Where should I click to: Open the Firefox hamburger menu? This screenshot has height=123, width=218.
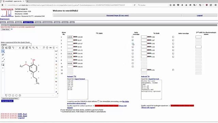[216, 5]
